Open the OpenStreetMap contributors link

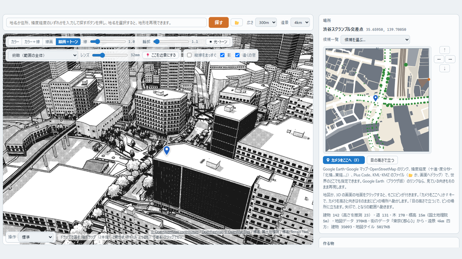tap(175, 232)
